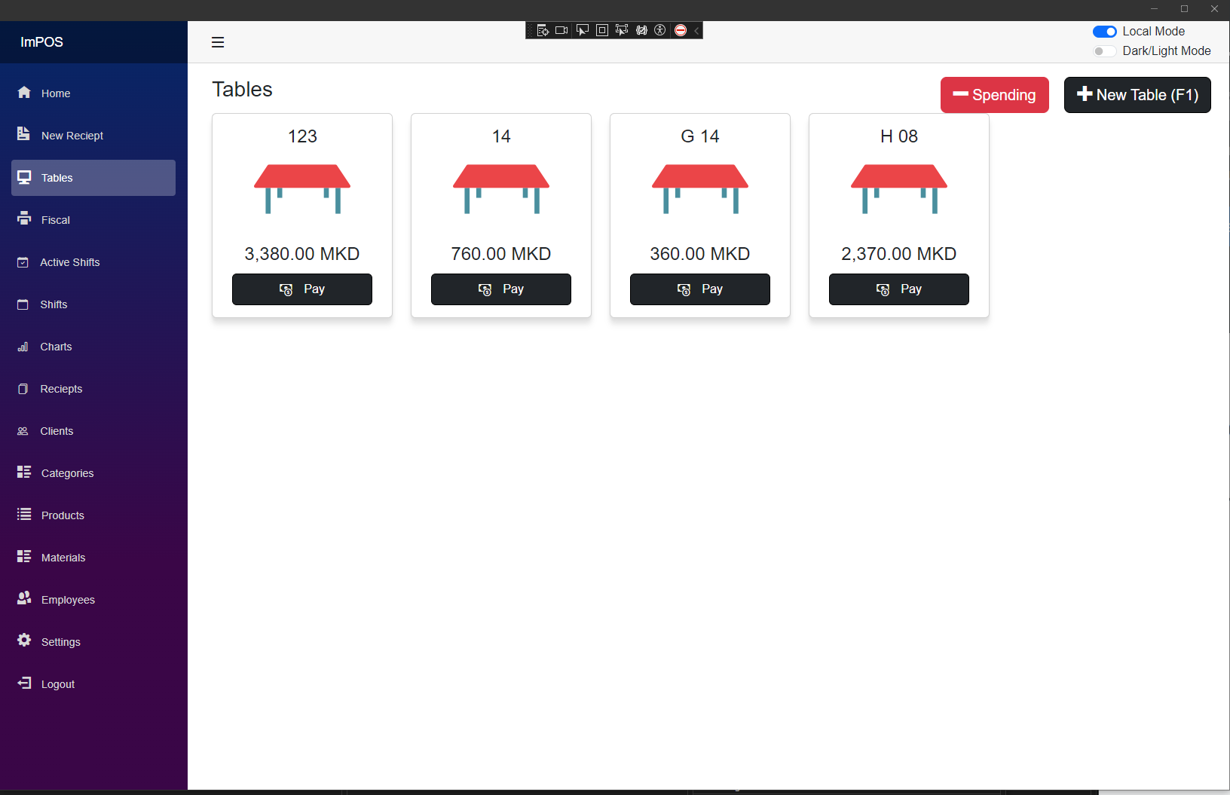This screenshot has height=795, width=1230.
Task: Pay for table 14
Action: pyautogui.click(x=501, y=289)
